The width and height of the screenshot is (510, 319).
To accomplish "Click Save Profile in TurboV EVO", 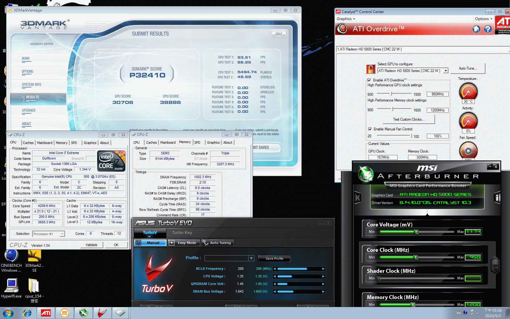I will [274, 259].
